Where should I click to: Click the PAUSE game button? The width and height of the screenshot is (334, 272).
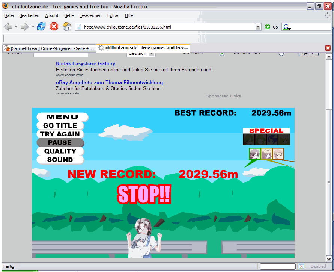coord(60,143)
